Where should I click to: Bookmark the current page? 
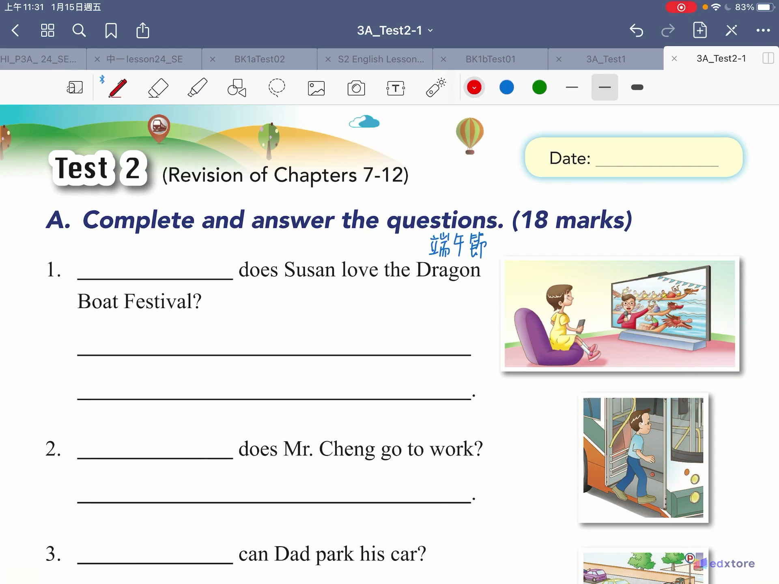click(x=111, y=30)
